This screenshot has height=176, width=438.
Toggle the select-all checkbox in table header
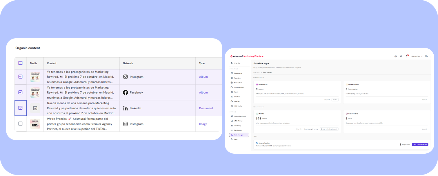20,63
